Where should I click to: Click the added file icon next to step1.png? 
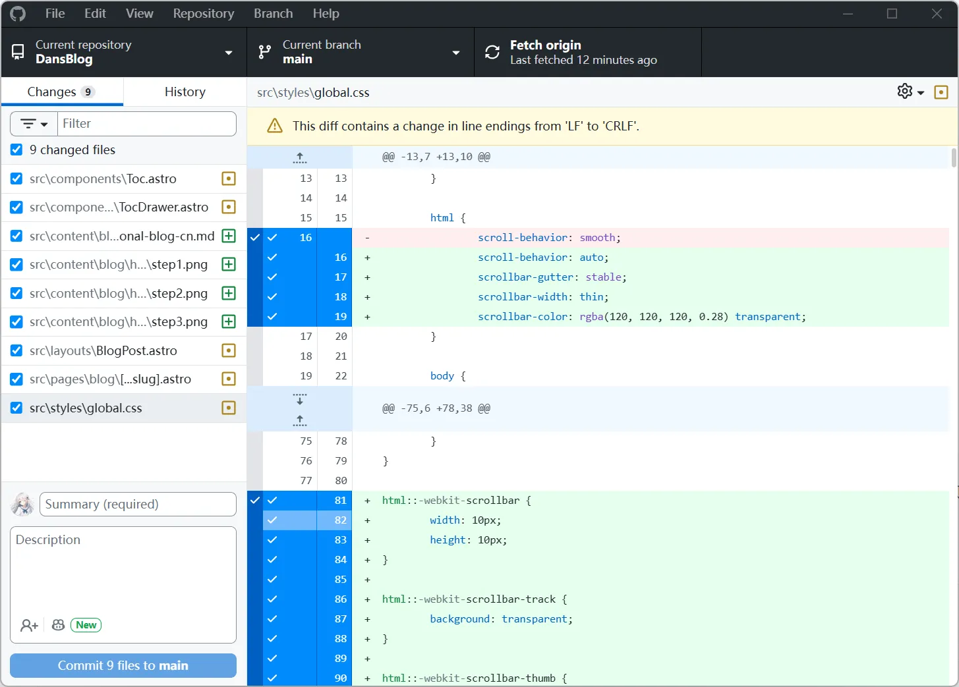[228, 264]
